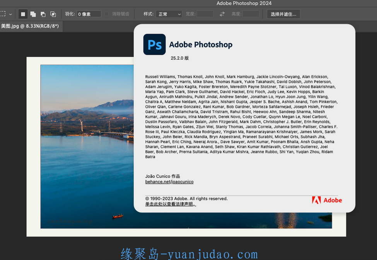Screen dimensions: 377x260
Task: Open the tool preset picker chevron
Action: pos(10,14)
